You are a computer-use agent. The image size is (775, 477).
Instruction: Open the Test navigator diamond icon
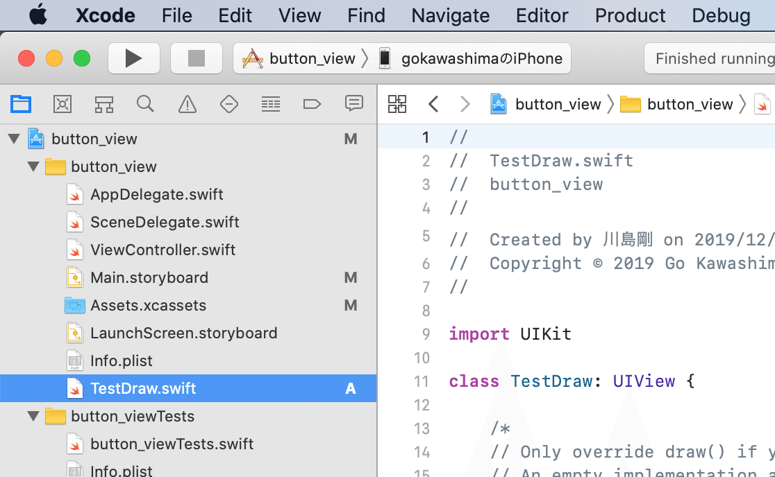point(229,104)
